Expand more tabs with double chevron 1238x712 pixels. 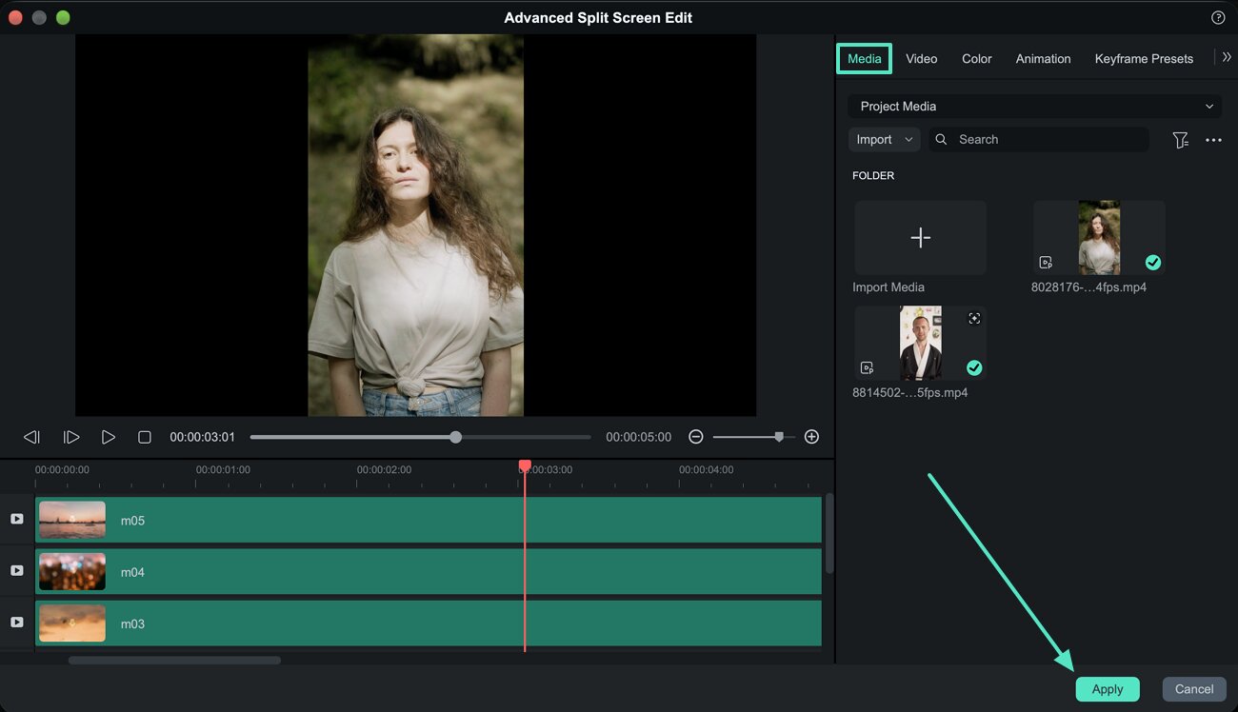(1227, 57)
